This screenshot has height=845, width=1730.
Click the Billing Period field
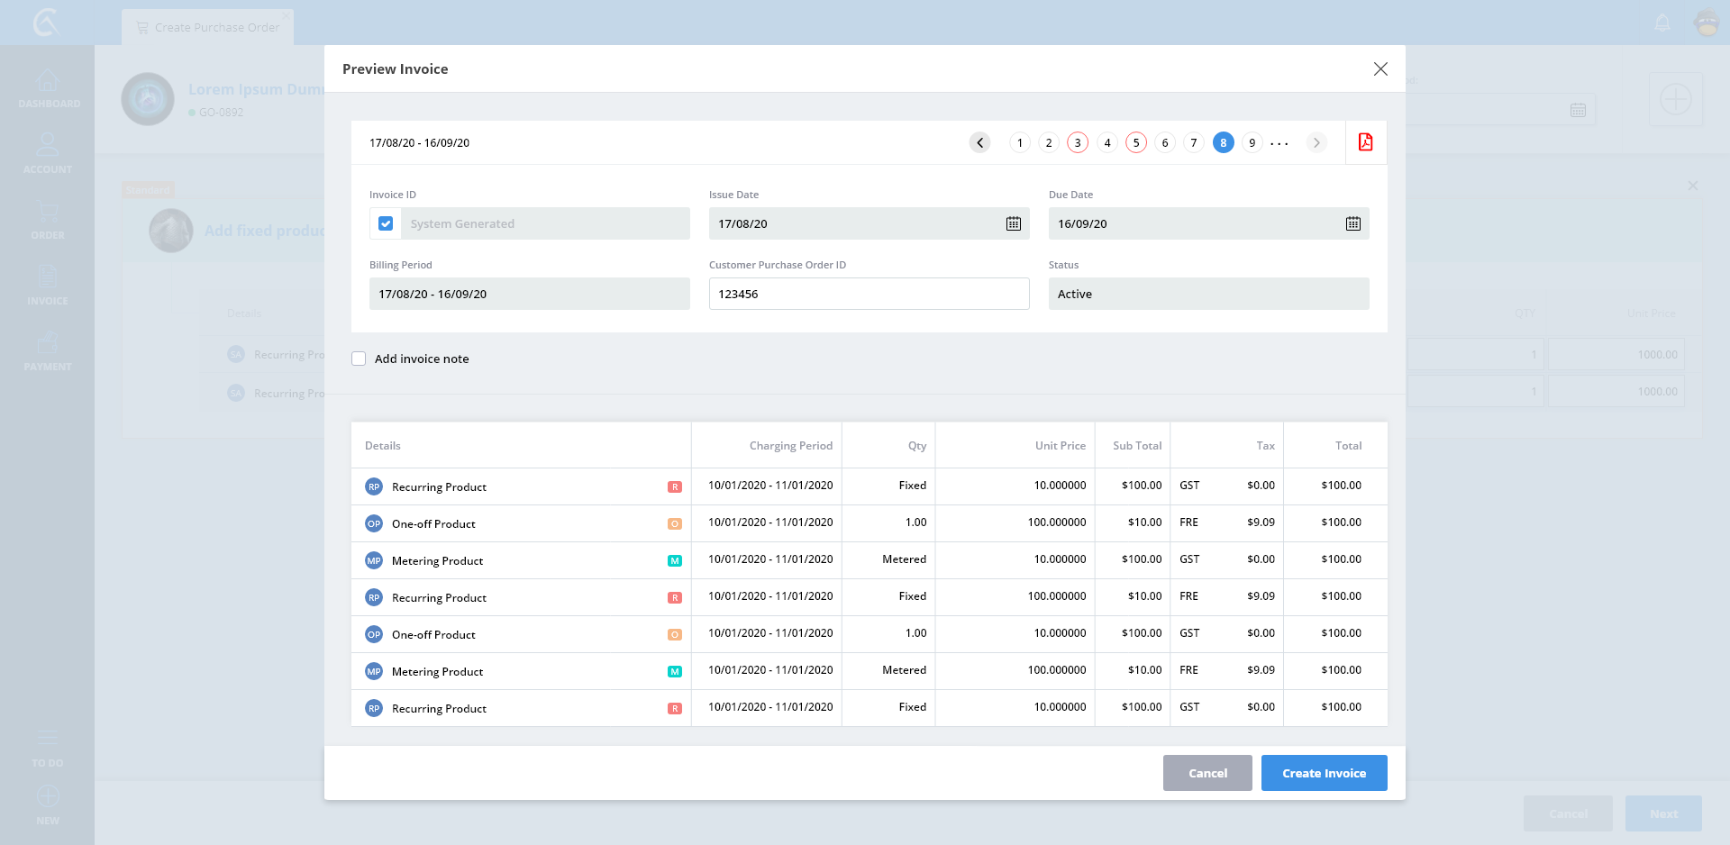[529, 294]
